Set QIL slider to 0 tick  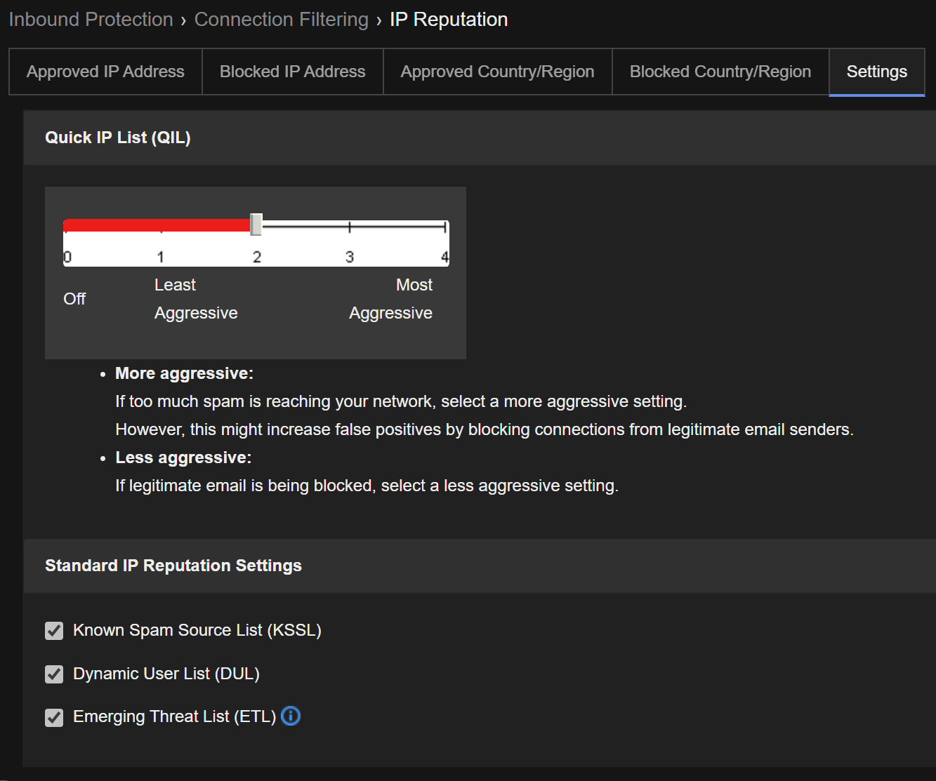click(66, 227)
